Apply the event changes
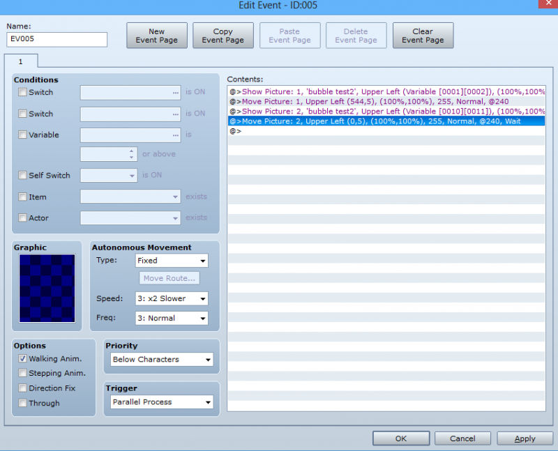The image size is (558, 451). tap(525, 438)
